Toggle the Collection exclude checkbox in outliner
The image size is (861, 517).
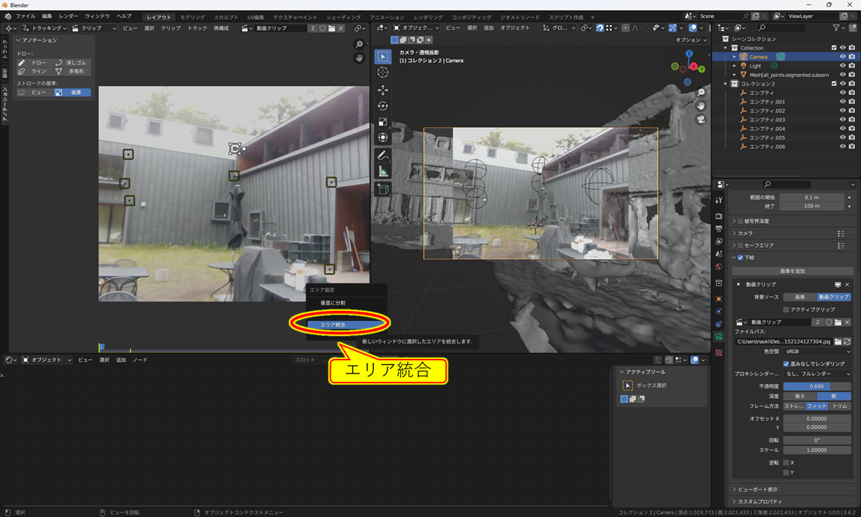(x=833, y=48)
